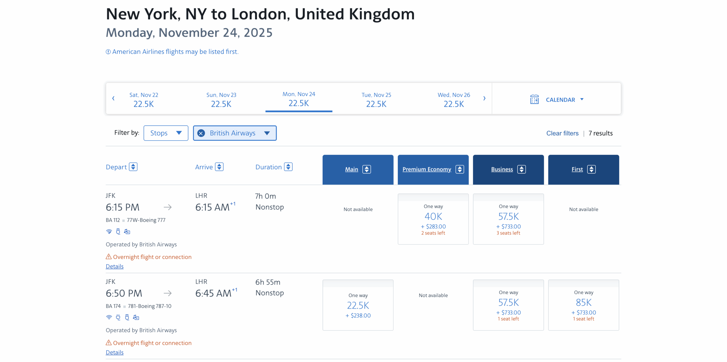727x362 pixels.
Task: Select the 40K Premium Economy fare card
Action: pos(433,219)
